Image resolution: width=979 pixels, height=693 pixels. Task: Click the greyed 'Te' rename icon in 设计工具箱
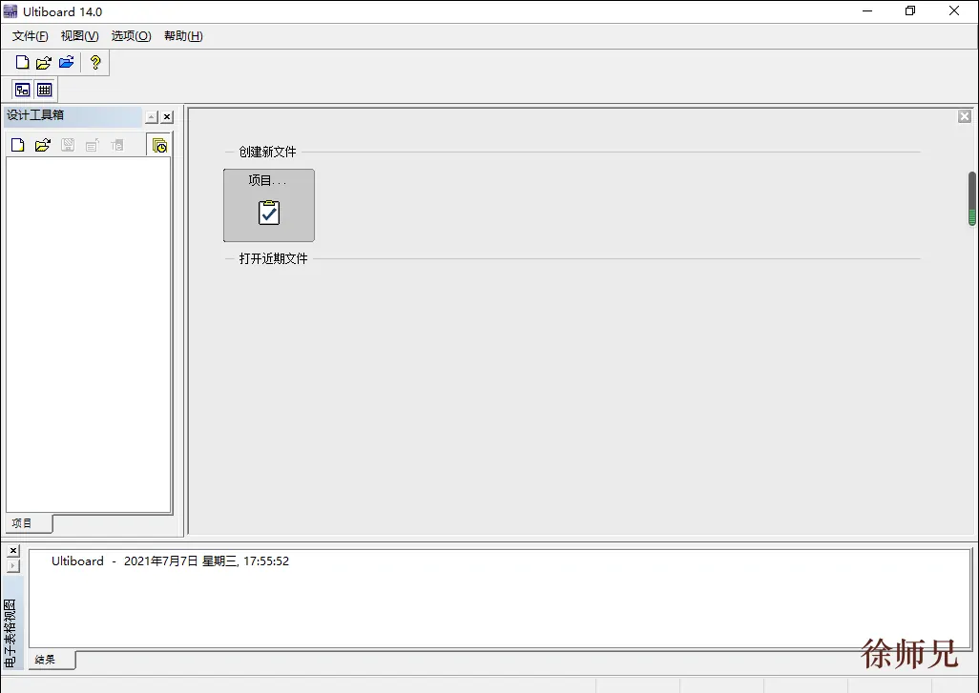[x=116, y=145]
